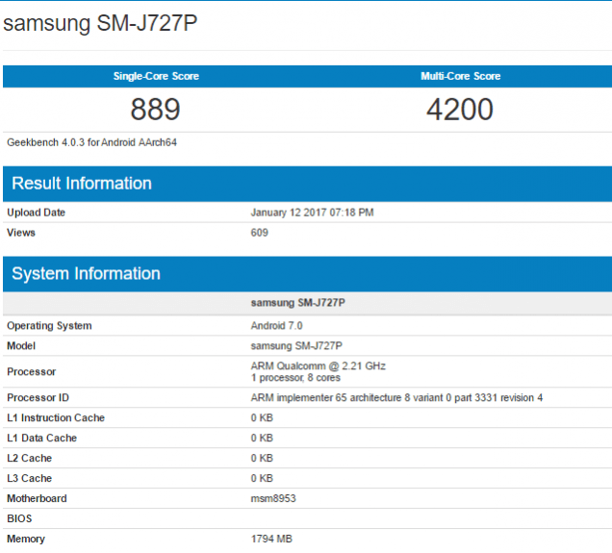Select the single-core score value 889
The image size is (612, 553).
[155, 110]
